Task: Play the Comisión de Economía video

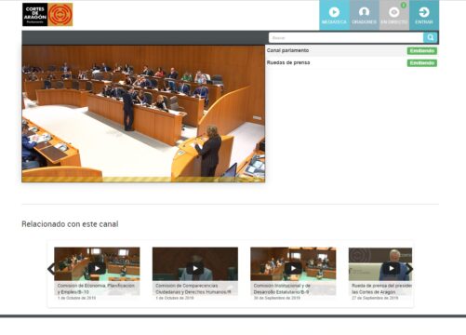Action: [97, 268]
